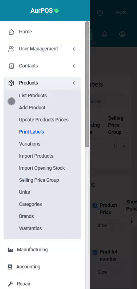The image size is (137, 289).
Task: Click the Accounting book icon
Action: tap(10, 267)
